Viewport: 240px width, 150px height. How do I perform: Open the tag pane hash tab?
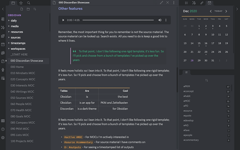(x=186, y=72)
